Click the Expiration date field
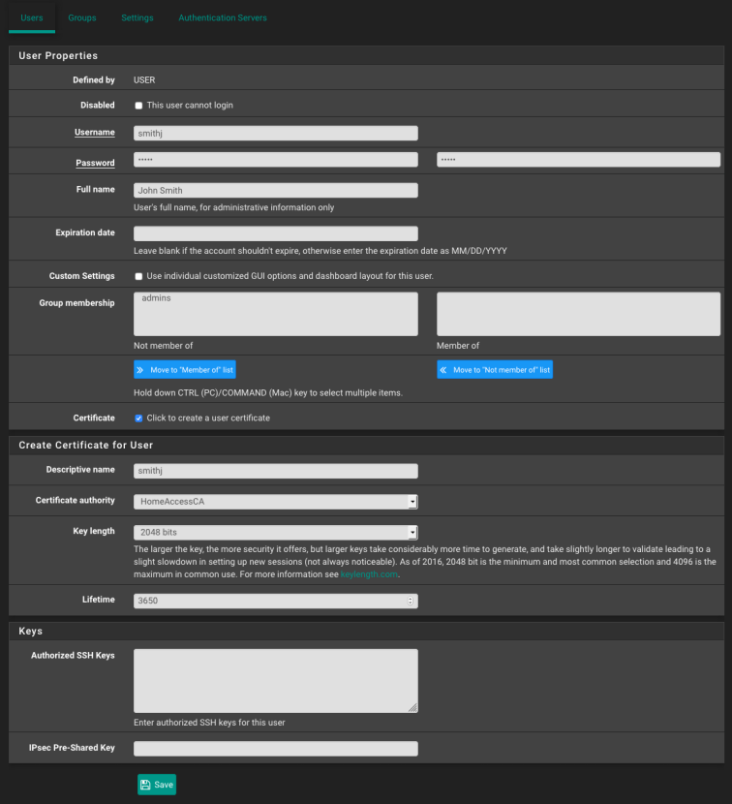The image size is (732, 804). pyautogui.click(x=276, y=233)
